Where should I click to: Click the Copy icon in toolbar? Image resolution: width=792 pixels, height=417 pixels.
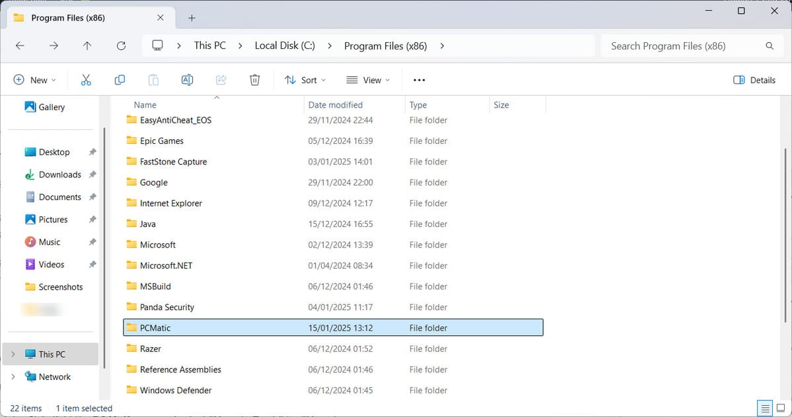tap(120, 80)
